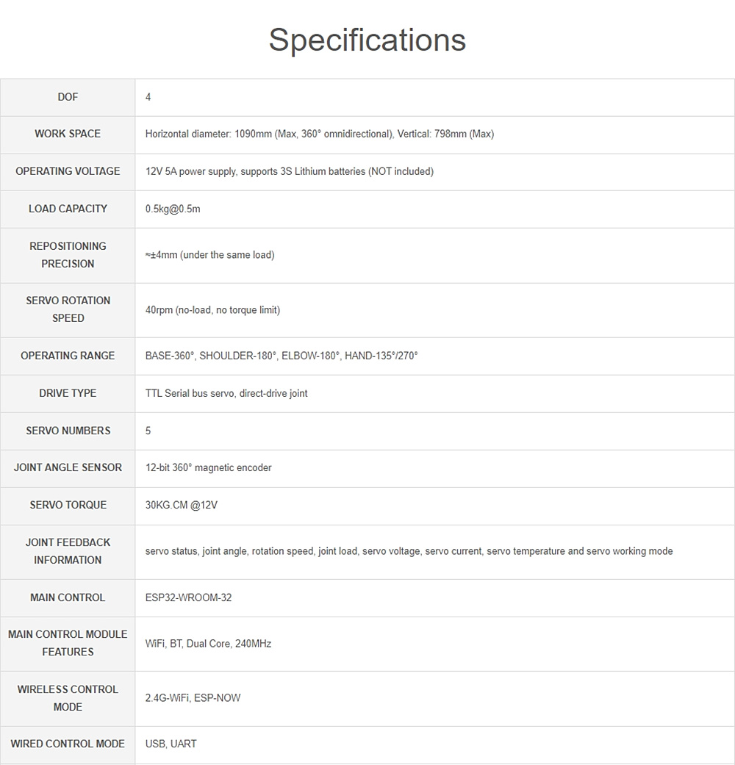Viewport: 735px width, 765px height.
Task: Select the WORK SPACE label cell
Action: tap(68, 134)
